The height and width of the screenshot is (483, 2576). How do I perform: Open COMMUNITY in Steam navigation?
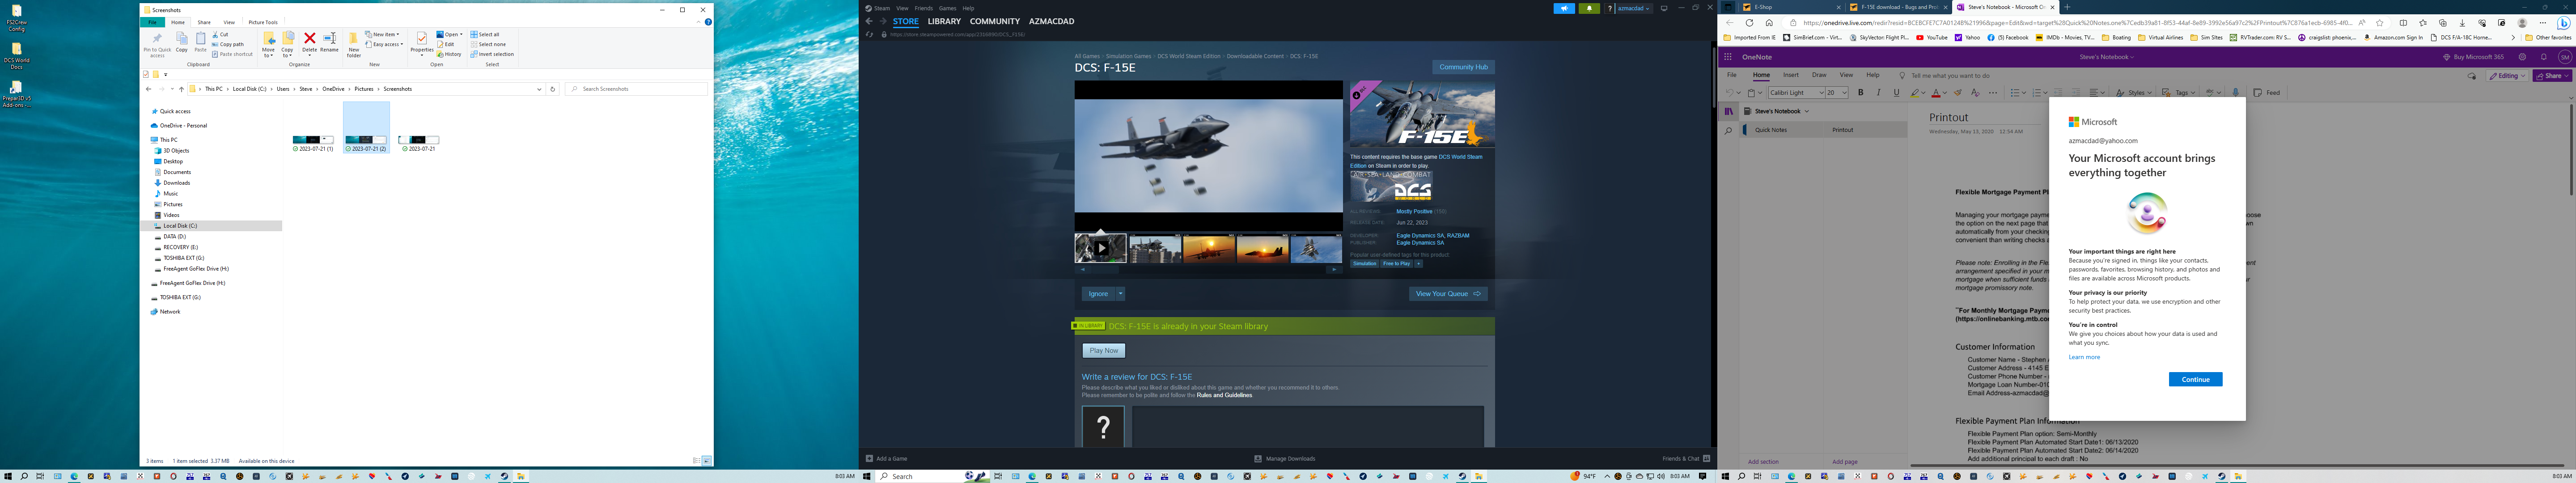pyautogui.click(x=995, y=21)
